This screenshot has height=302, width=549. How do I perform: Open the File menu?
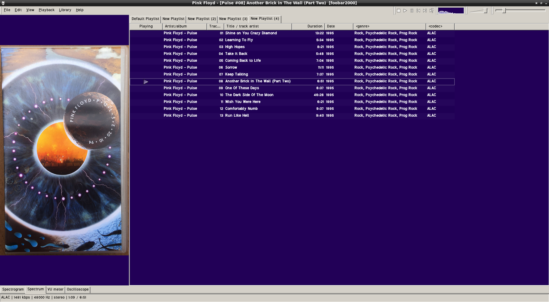[7, 10]
